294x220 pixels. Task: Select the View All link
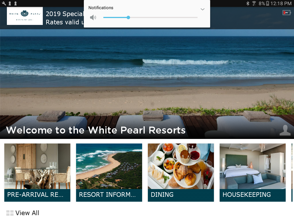[x=27, y=213]
